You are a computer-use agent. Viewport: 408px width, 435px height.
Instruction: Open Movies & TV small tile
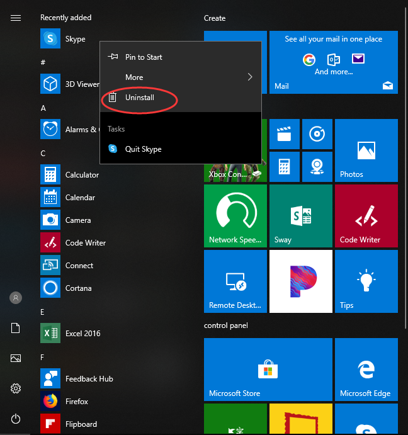click(x=285, y=134)
